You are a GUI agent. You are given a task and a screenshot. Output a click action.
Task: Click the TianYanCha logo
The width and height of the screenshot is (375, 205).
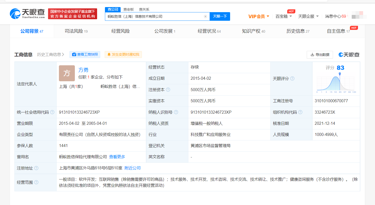pos(27,13)
